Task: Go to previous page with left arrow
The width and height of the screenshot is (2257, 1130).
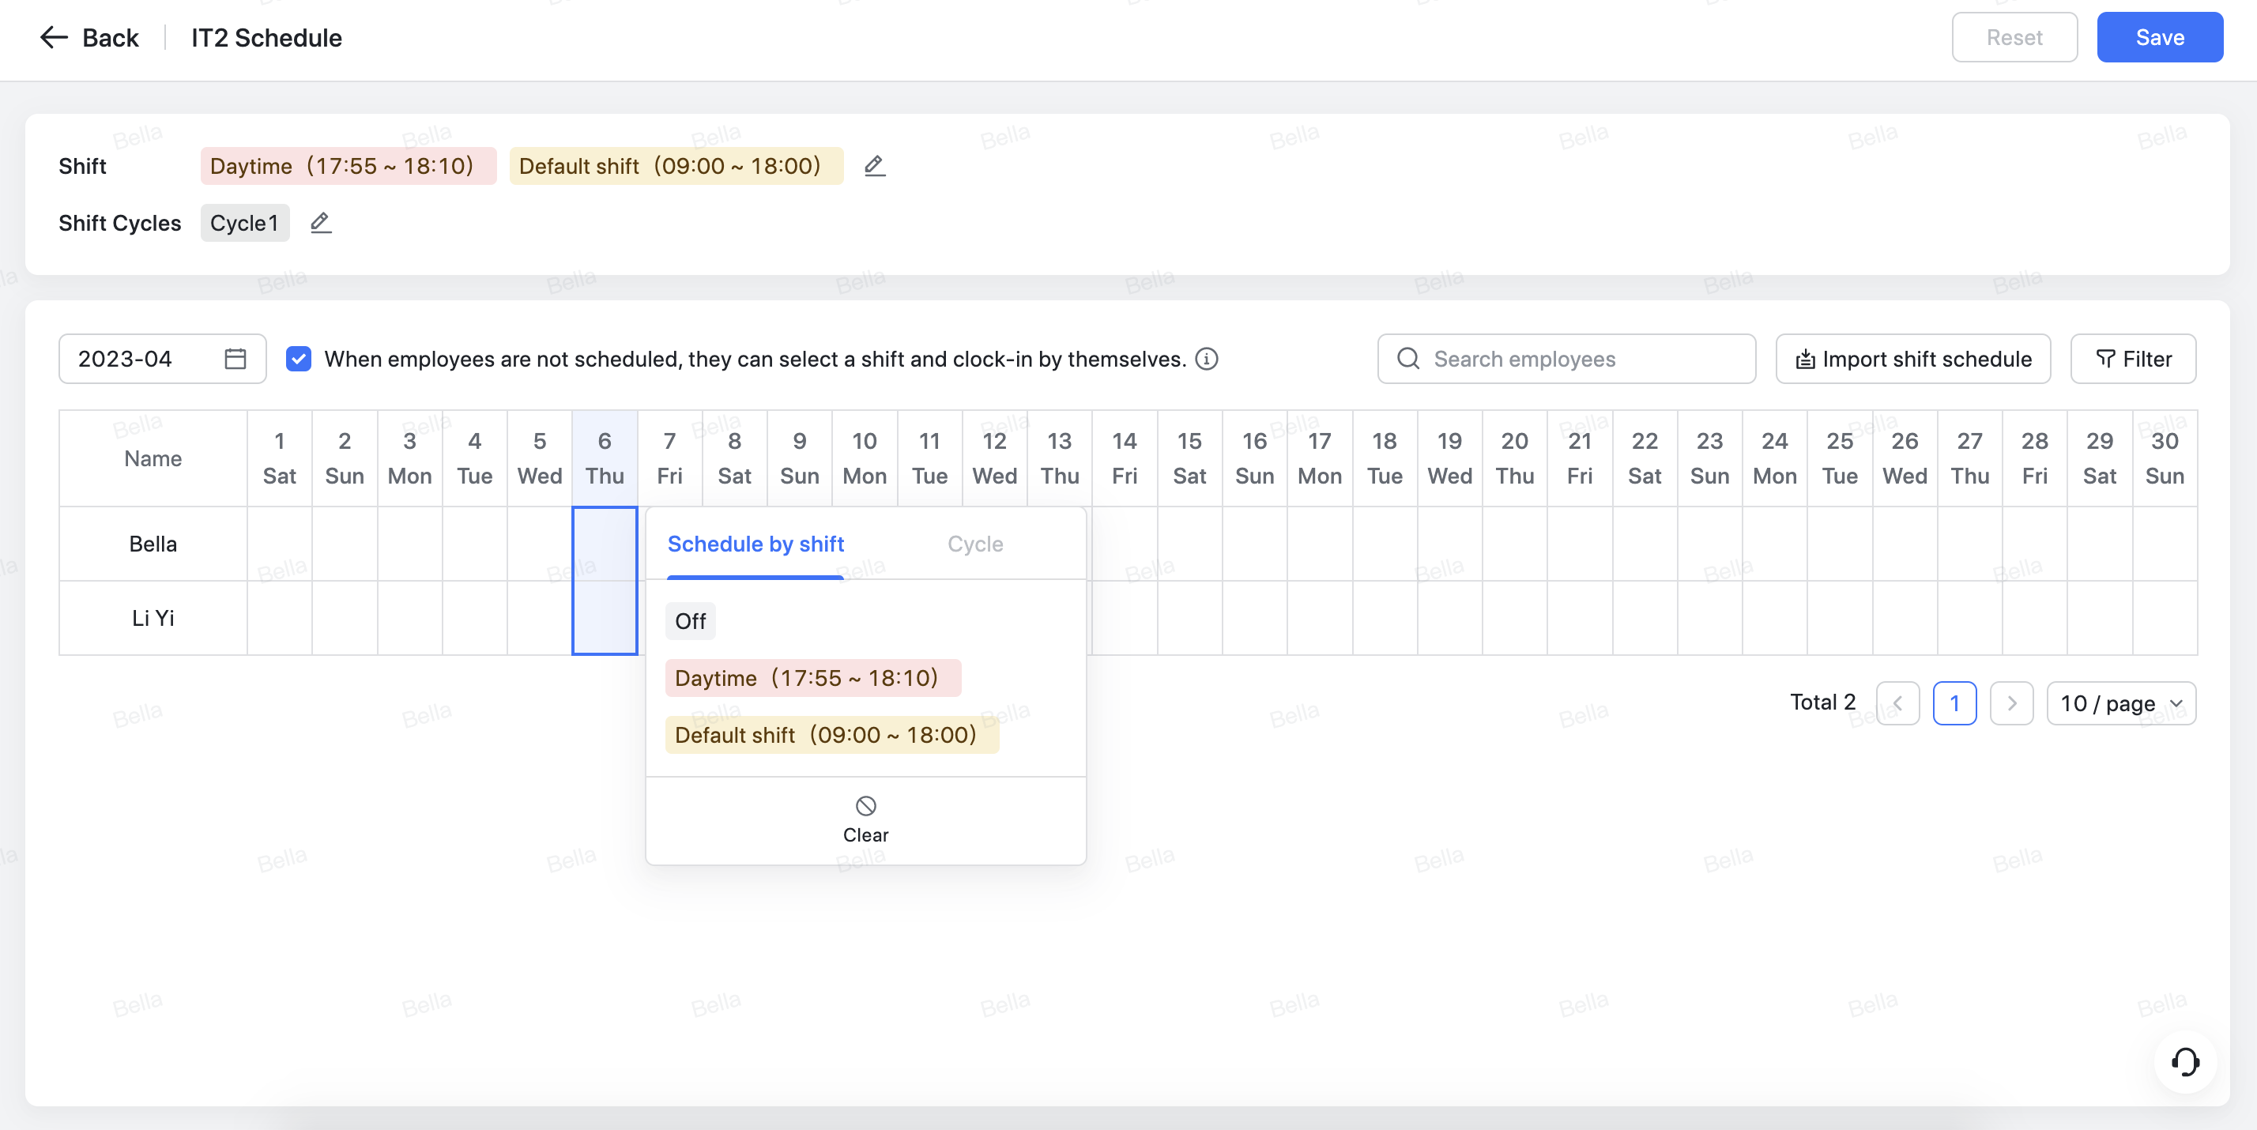Action: pyautogui.click(x=1897, y=702)
